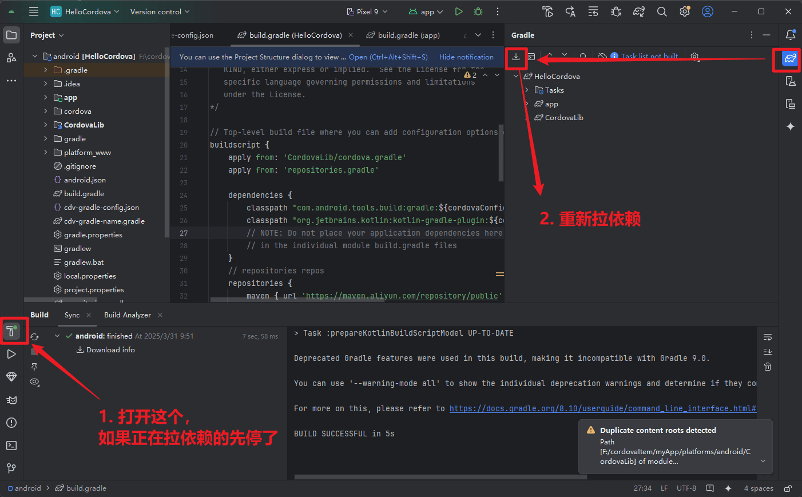Open the Terminal tool window
Image resolution: width=802 pixels, height=497 pixels.
coord(11,446)
